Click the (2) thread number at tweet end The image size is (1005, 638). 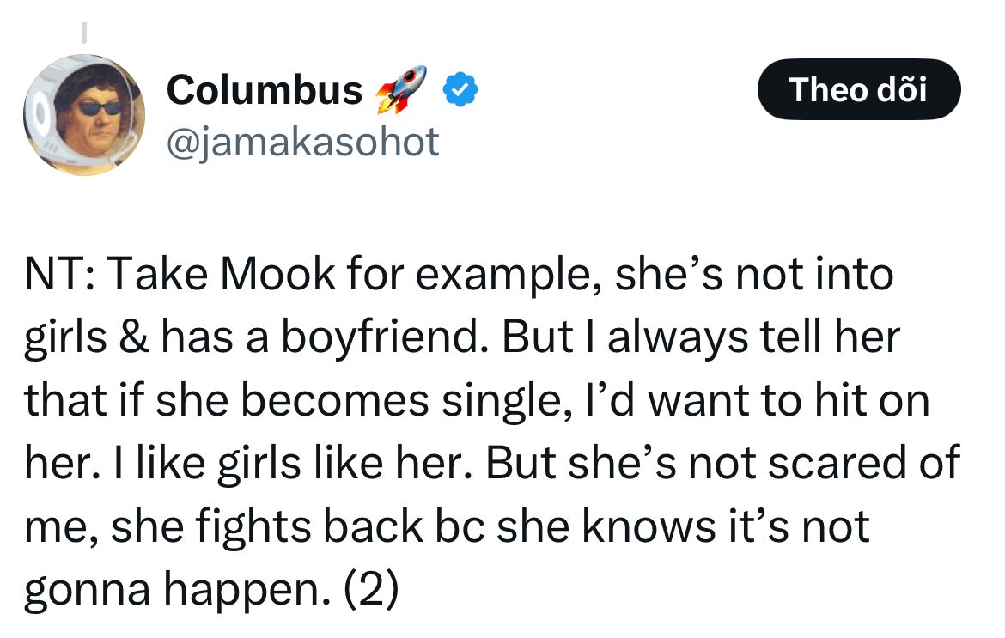tap(372, 589)
